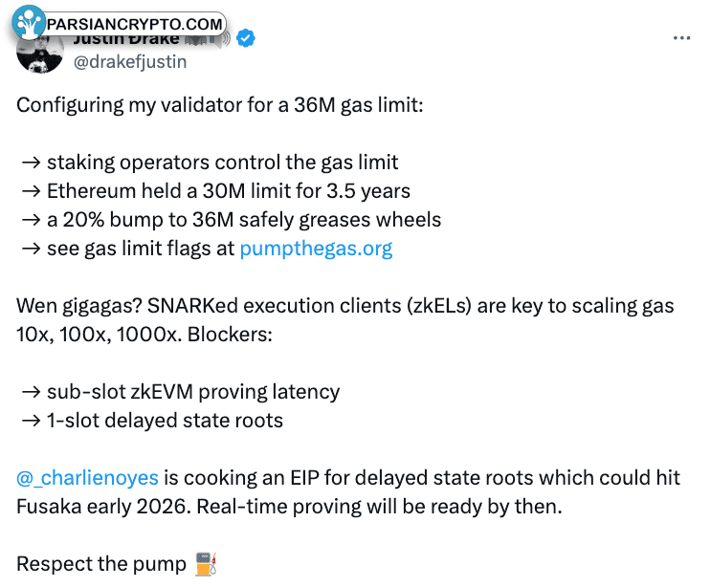Open the pumpthegas.org link
The height and width of the screenshot is (587, 711).
click(x=316, y=249)
